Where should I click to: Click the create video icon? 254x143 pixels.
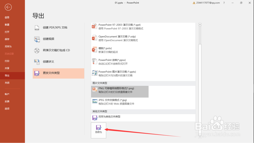point(37,39)
